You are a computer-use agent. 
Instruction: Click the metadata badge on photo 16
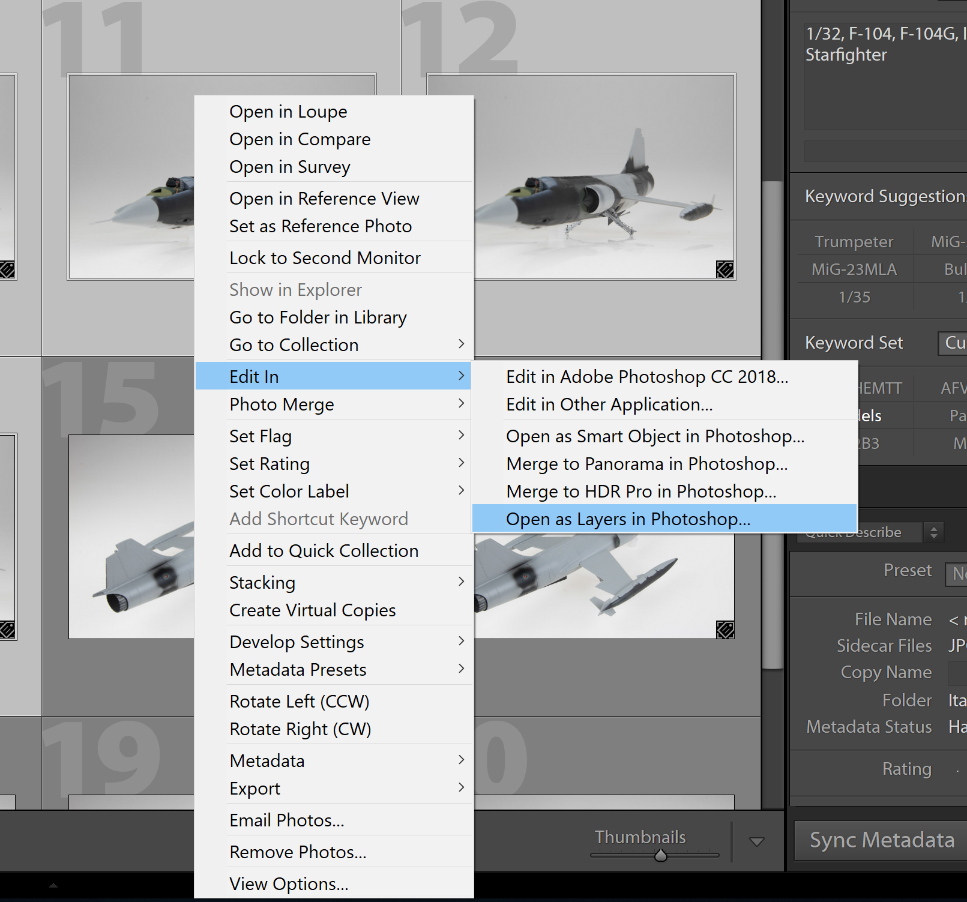724,630
